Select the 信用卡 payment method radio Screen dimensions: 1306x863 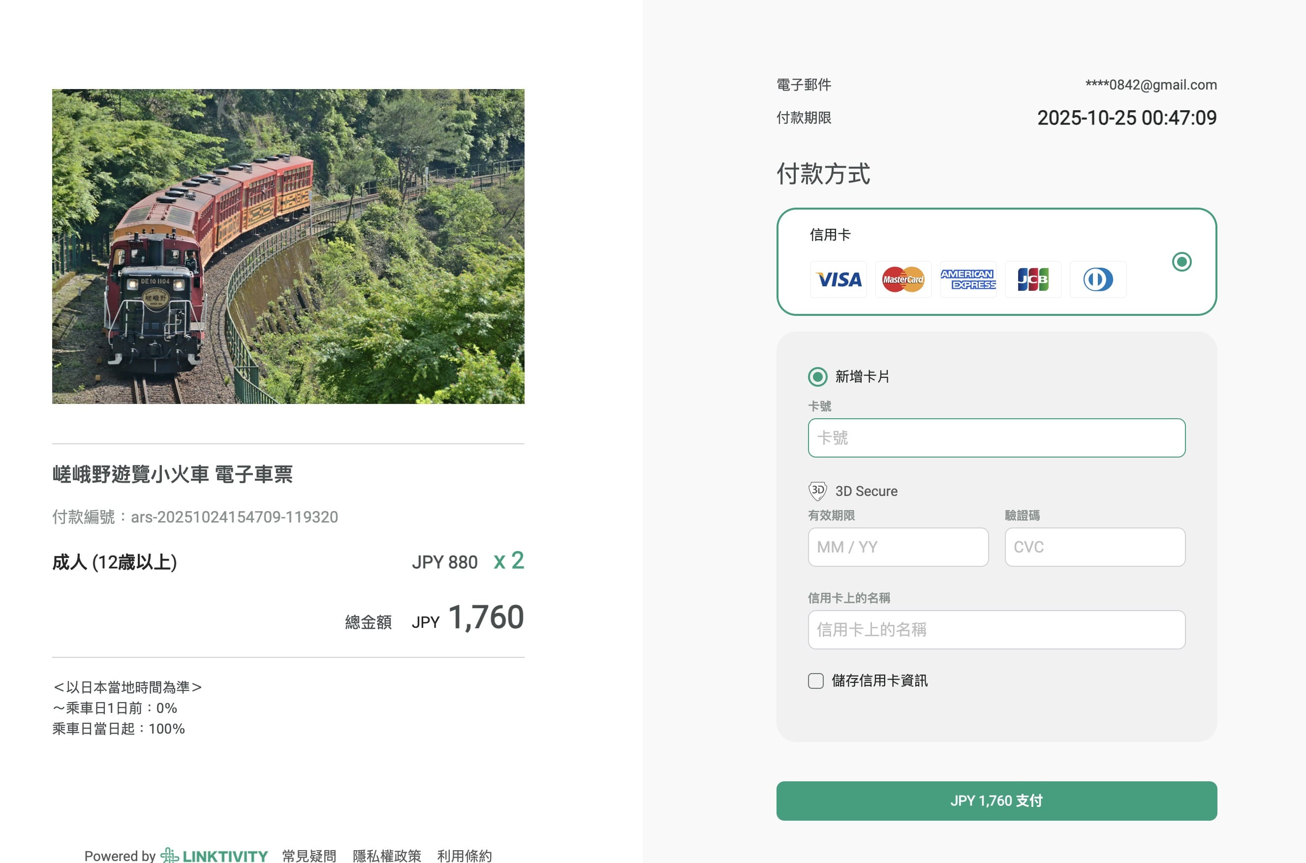(1182, 262)
